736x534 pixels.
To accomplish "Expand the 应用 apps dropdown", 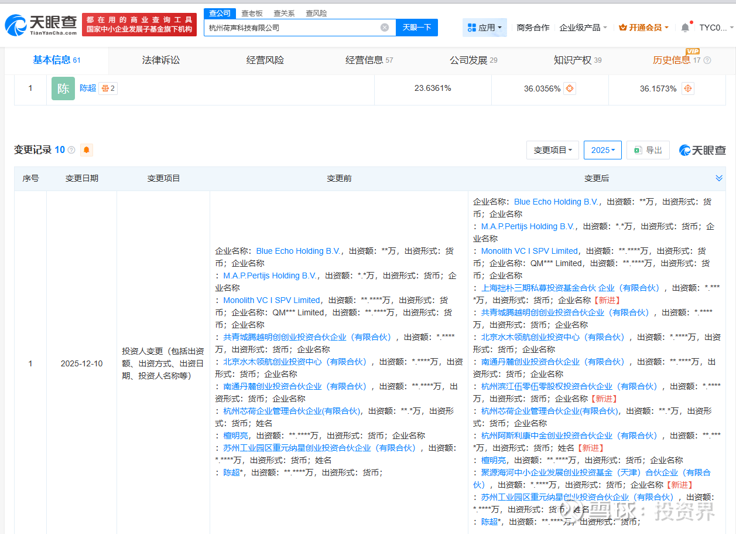I will (x=485, y=28).
